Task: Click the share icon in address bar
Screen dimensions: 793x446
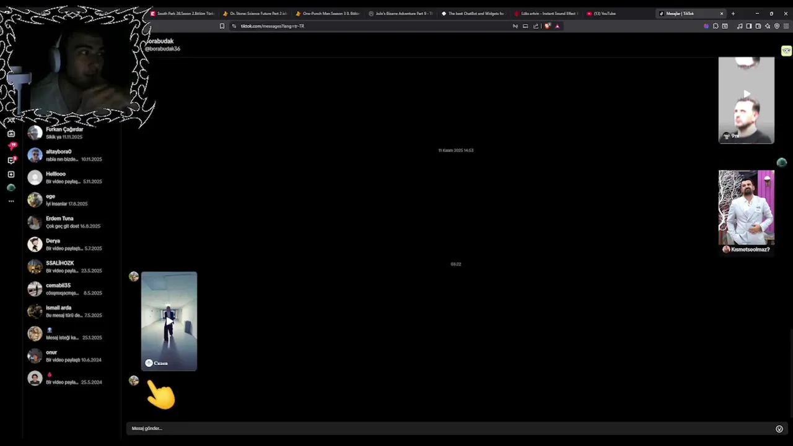Action: 536,26
